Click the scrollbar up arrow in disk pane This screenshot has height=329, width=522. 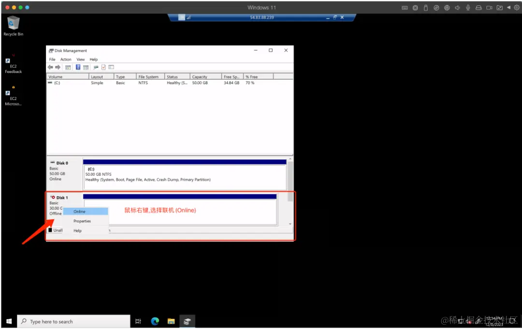290,159
